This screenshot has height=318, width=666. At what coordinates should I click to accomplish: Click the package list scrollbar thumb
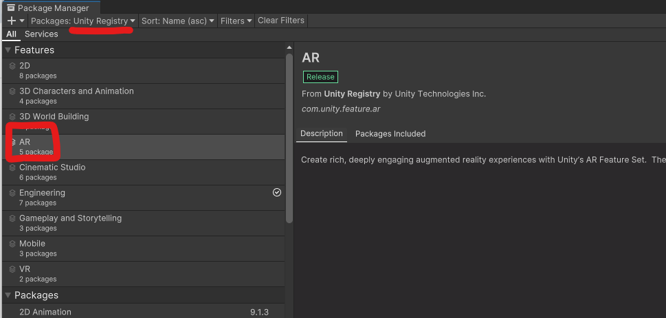pyautogui.click(x=289, y=138)
